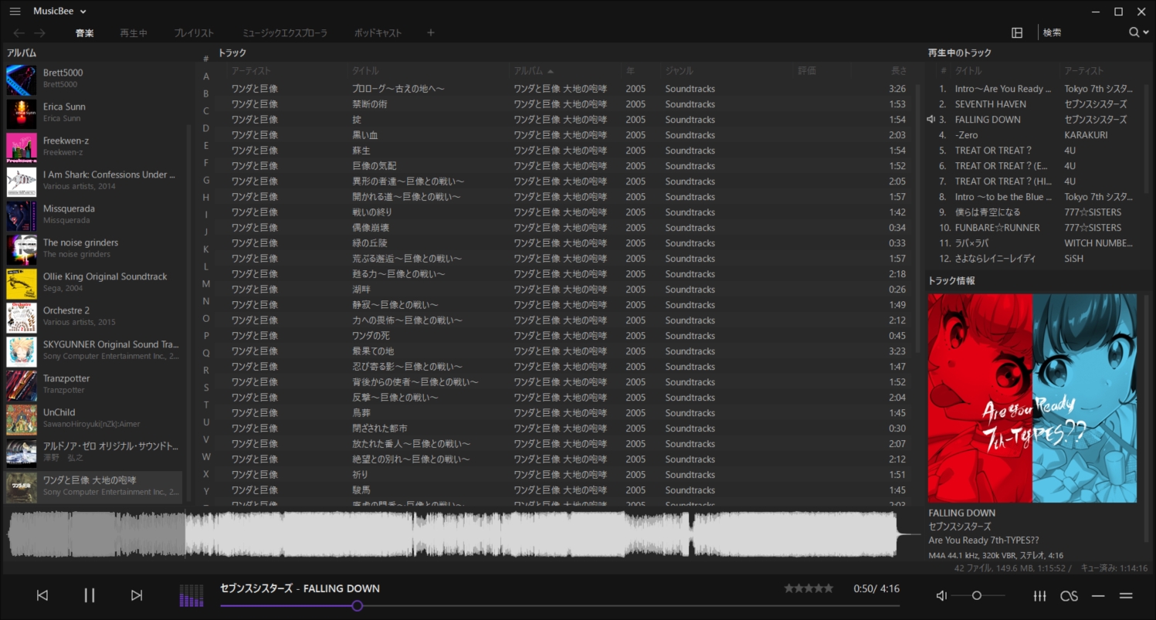Choose the Tranzpotter album cover
Viewport: 1156px width, 620px height.
pyautogui.click(x=22, y=385)
